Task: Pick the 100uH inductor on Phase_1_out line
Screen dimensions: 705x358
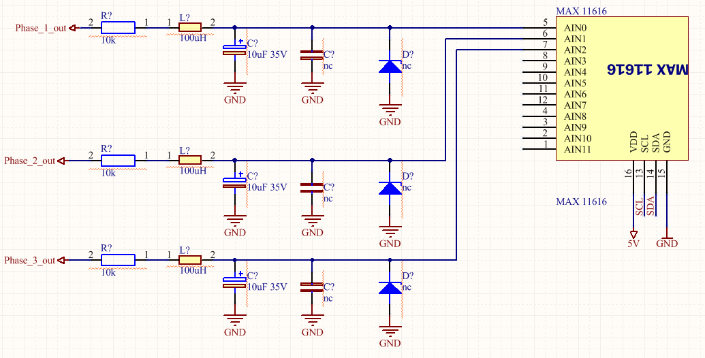Action: click(x=190, y=28)
